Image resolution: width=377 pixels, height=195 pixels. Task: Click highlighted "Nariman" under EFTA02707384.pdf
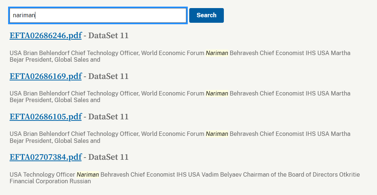[x=88, y=174]
